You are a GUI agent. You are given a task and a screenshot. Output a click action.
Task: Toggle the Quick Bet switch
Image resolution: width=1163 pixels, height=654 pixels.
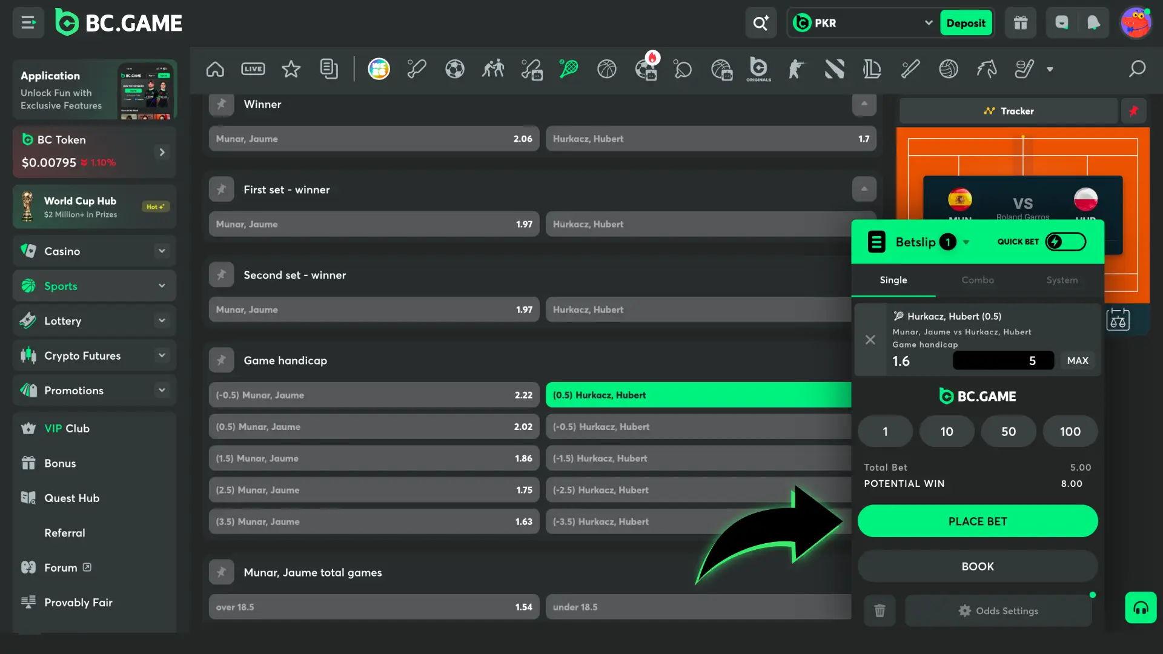pyautogui.click(x=1066, y=242)
